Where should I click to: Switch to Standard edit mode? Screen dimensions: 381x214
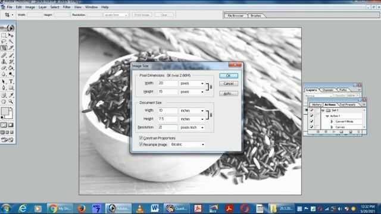pyautogui.click(x=4, y=125)
